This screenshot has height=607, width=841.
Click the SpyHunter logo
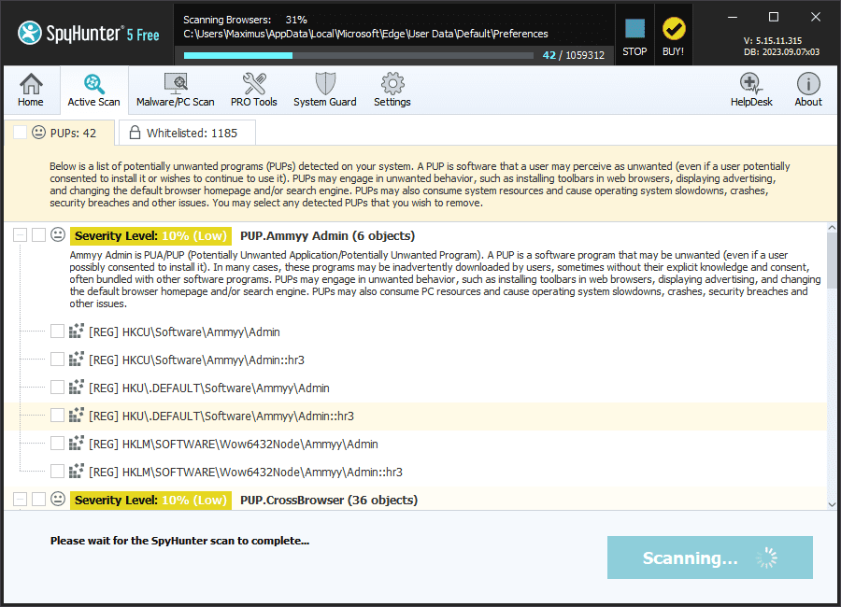pos(89,34)
